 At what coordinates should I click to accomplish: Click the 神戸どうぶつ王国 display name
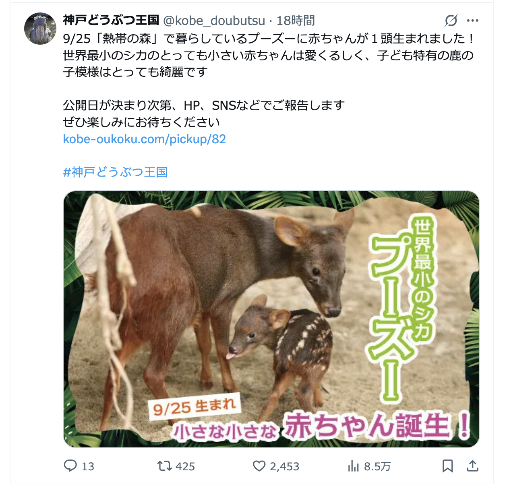click(x=111, y=20)
